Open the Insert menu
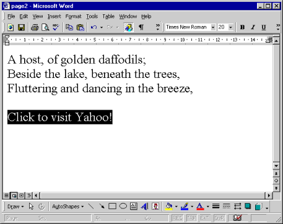The image size is (283, 224). pos(54,16)
